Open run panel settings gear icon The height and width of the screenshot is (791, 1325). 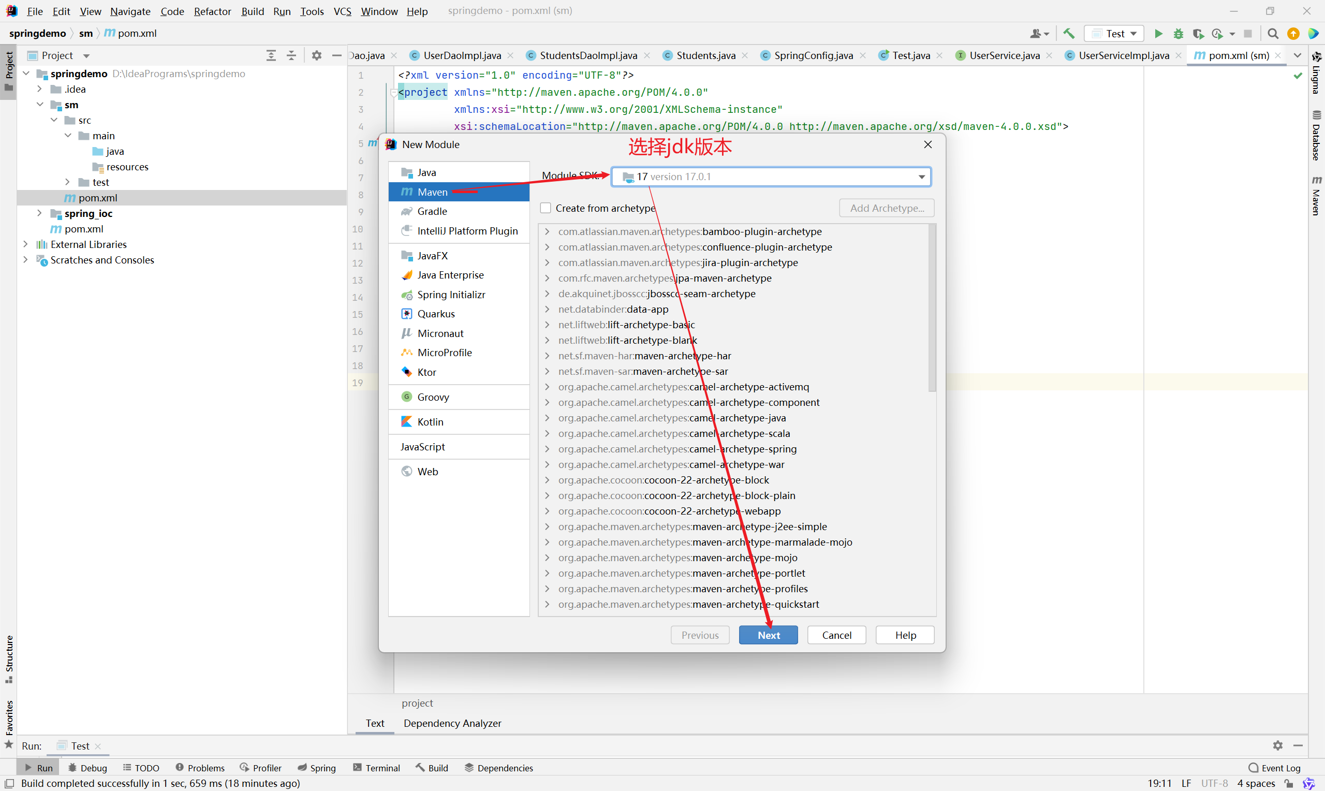[1277, 745]
